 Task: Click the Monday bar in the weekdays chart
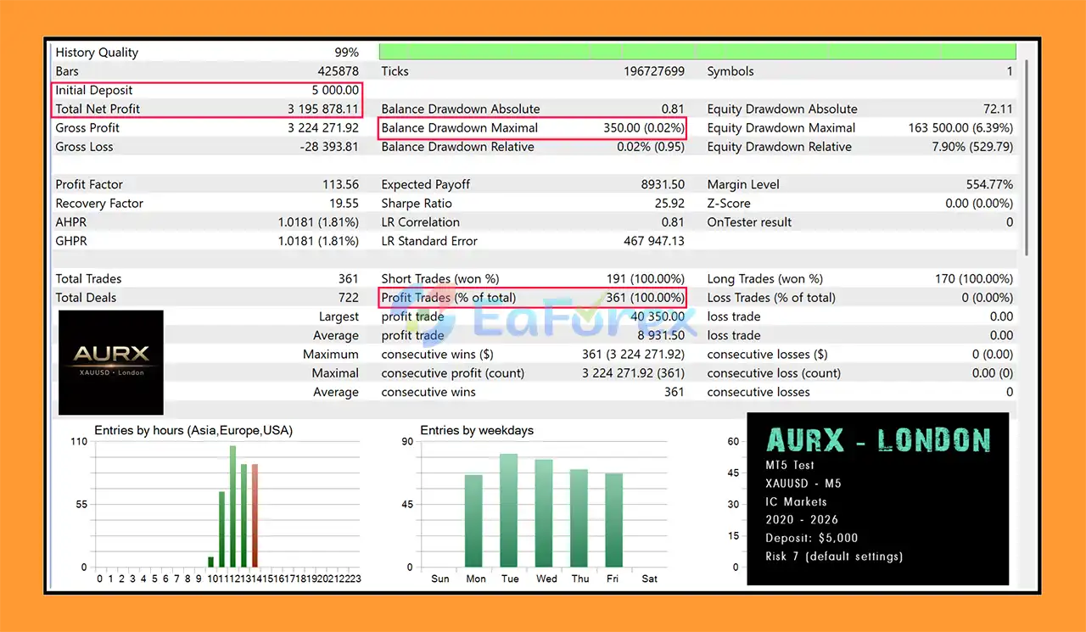473,521
